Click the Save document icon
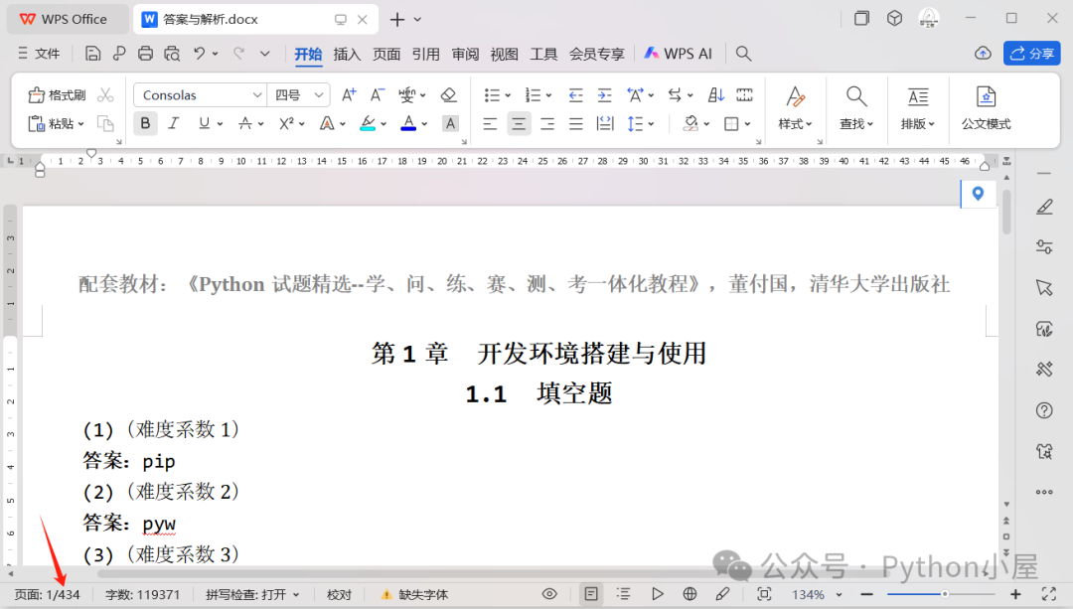 [92, 54]
